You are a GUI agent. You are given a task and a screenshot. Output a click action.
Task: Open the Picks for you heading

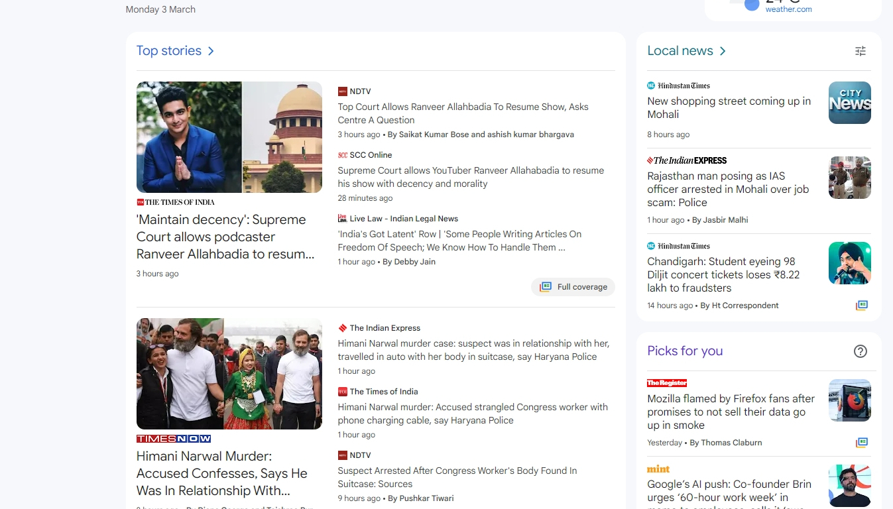coord(685,351)
